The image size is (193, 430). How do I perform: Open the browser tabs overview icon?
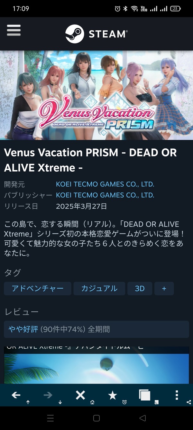pos(144,395)
